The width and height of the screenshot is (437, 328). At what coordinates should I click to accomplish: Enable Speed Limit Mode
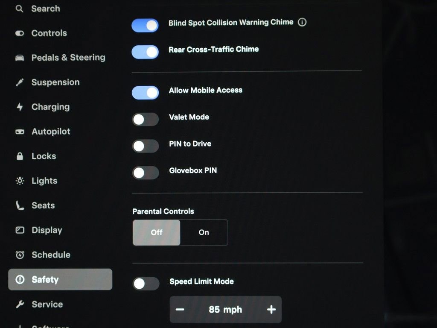pyautogui.click(x=145, y=284)
